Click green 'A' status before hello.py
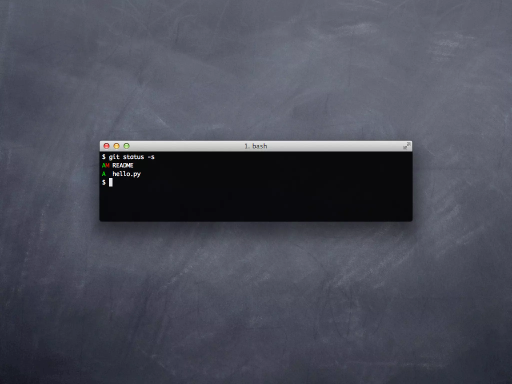Viewport: 512px width, 384px height. point(104,174)
